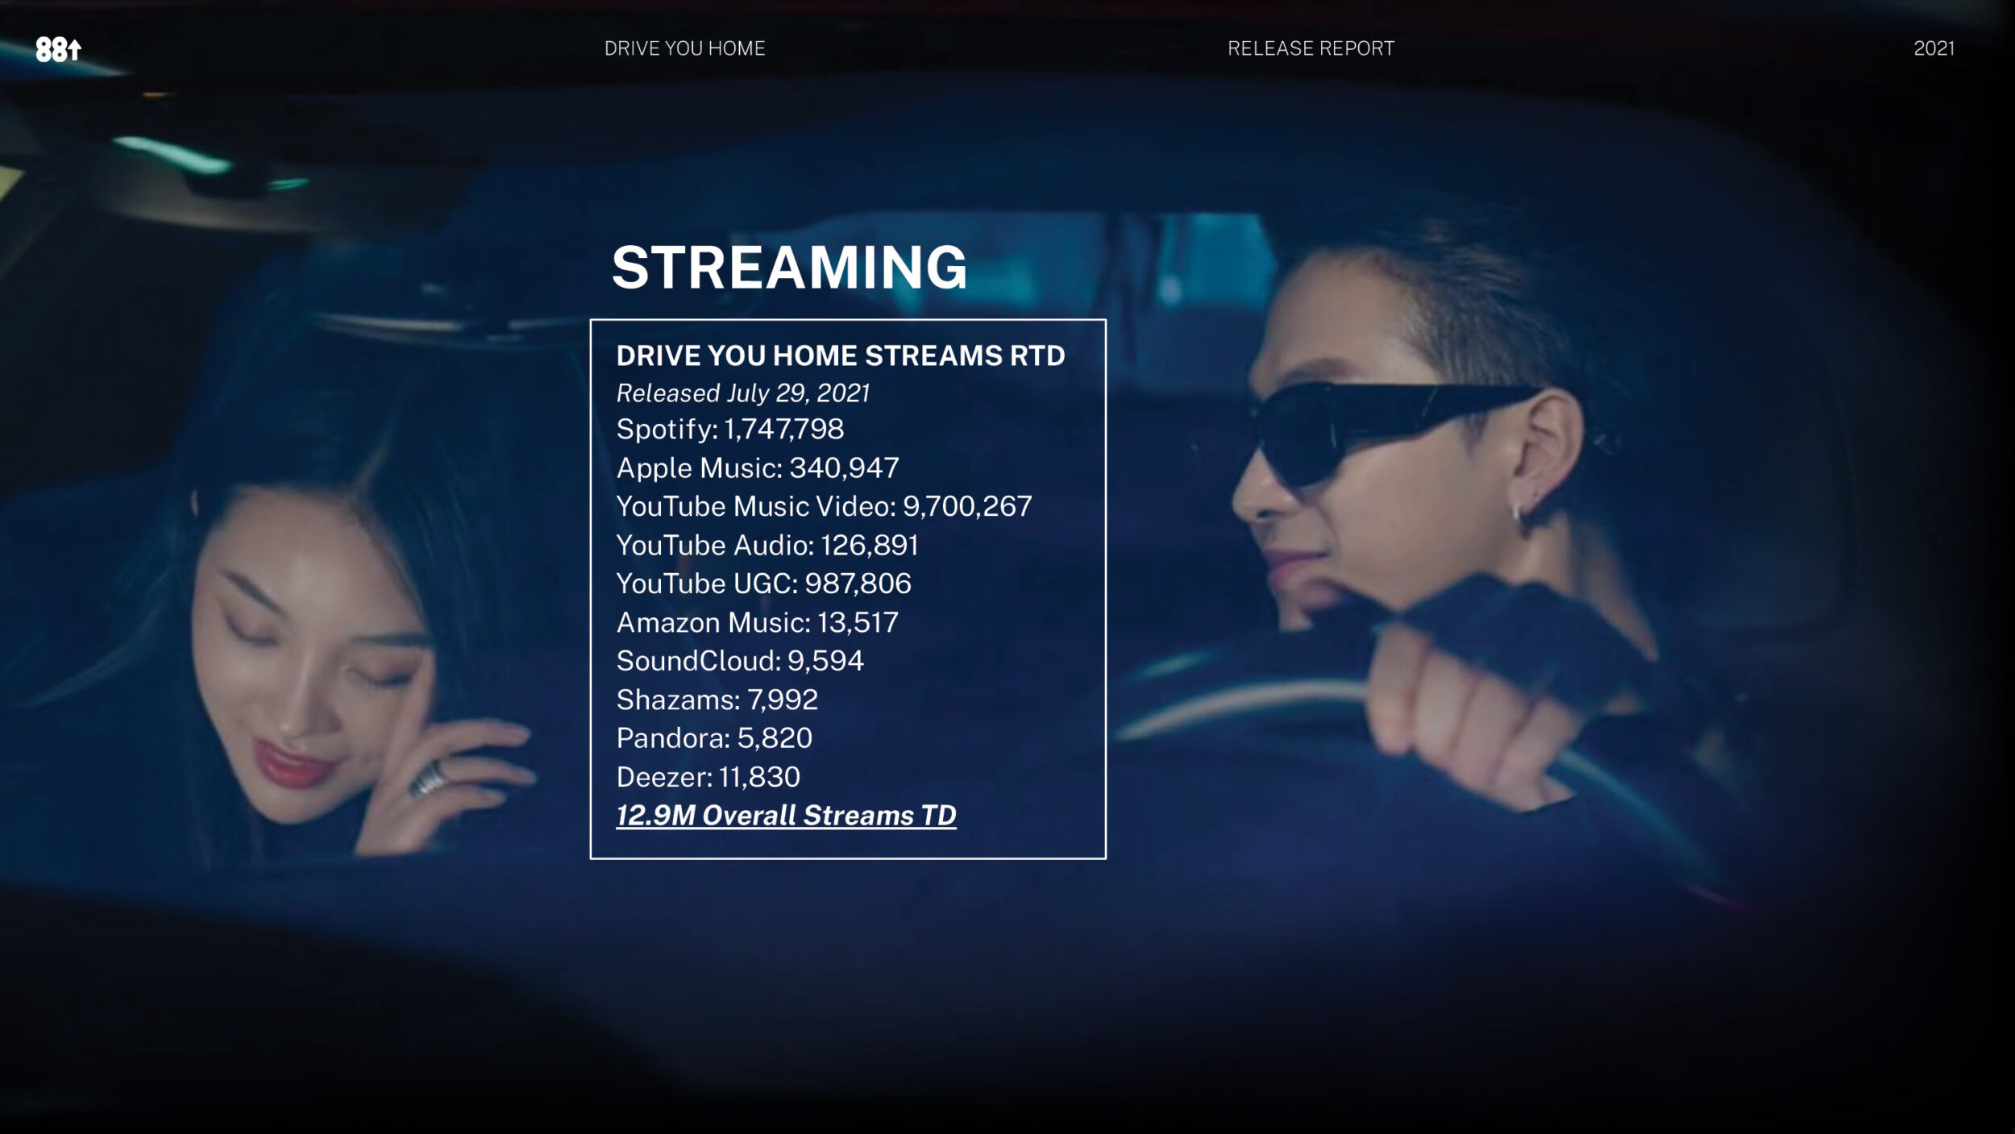Click the 88rising logo icon
Image resolution: width=2015 pixels, height=1134 pixels.
coord(58,49)
